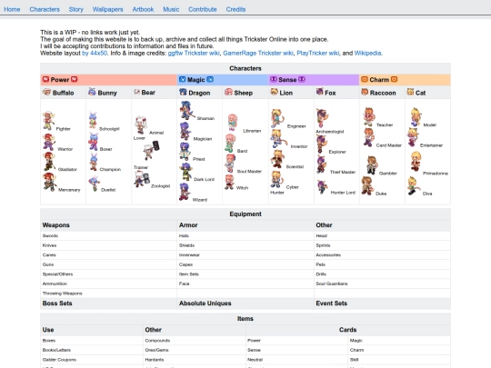Click the Hunter Lord fox sprite
This screenshot has width=491, height=368.
(322, 187)
